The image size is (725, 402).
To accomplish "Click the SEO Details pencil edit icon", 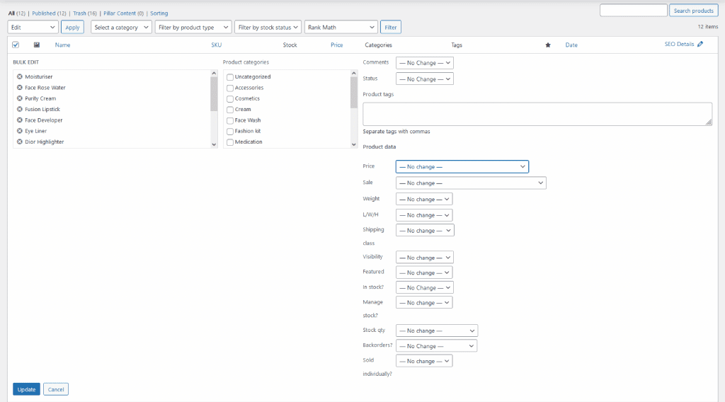I will [x=700, y=44].
